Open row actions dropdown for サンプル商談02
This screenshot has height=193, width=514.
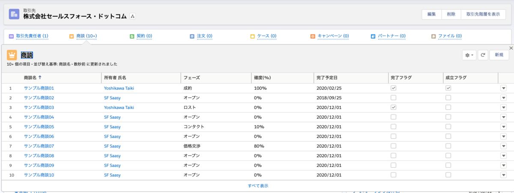pyautogui.click(x=503, y=98)
